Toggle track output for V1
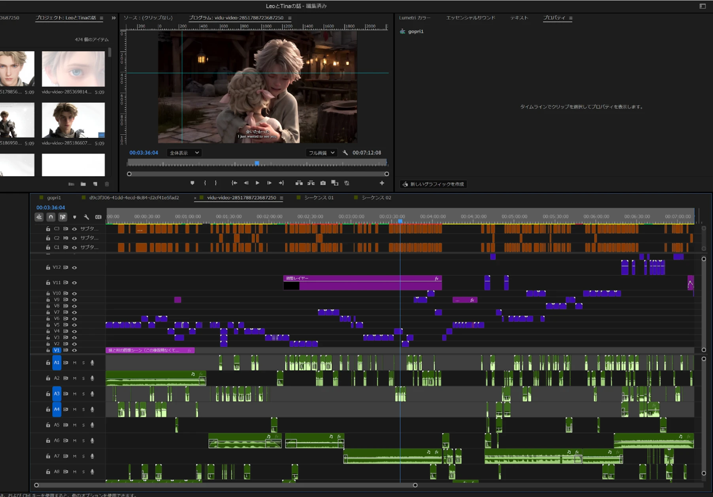 pyautogui.click(x=74, y=350)
